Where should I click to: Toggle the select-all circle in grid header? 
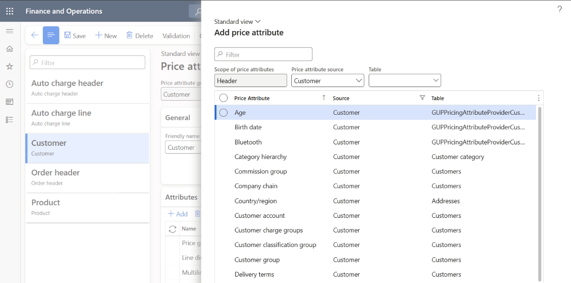(x=224, y=98)
